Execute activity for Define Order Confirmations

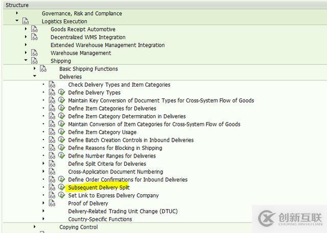point(61,179)
